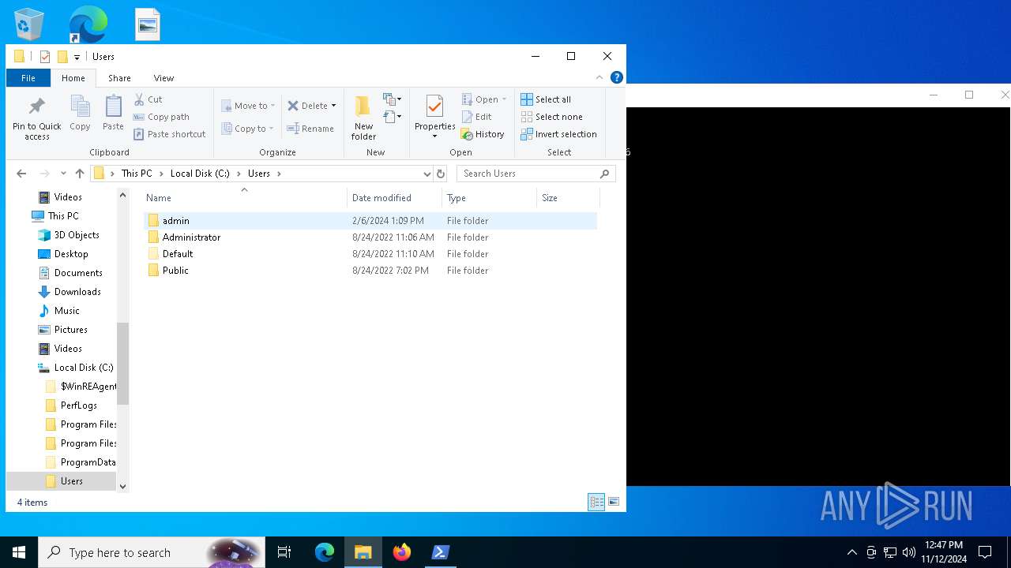
Task: Switch to Details view layout icon
Action: [596, 502]
